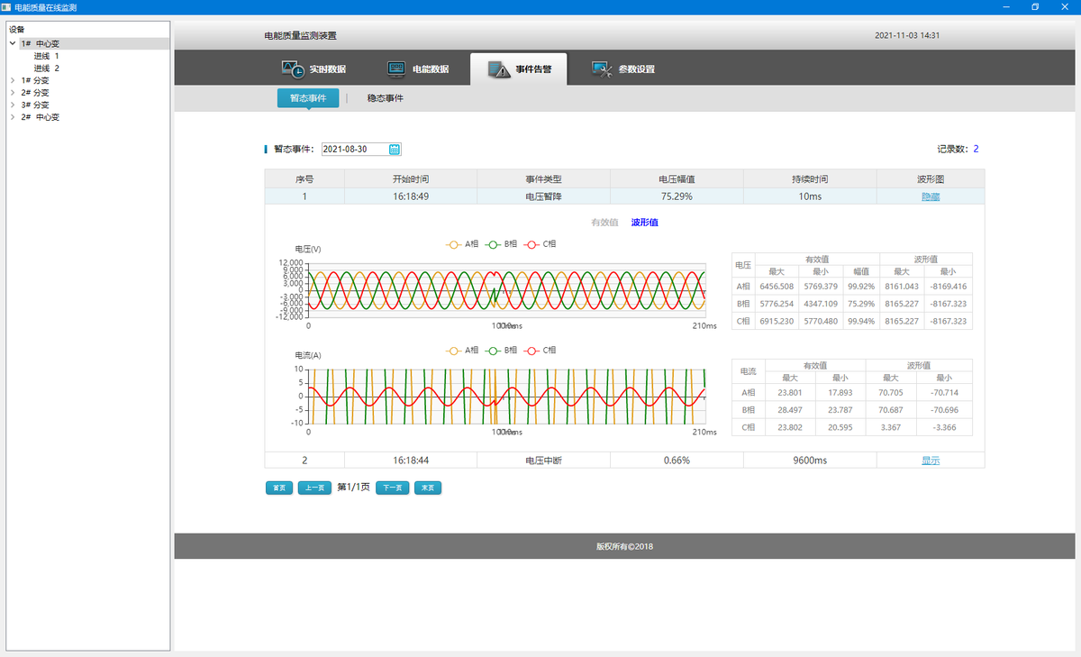The height and width of the screenshot is (657, 1081).
Task: Select the 稳态事件 sub-tab
Action: [x=386, y=97]
